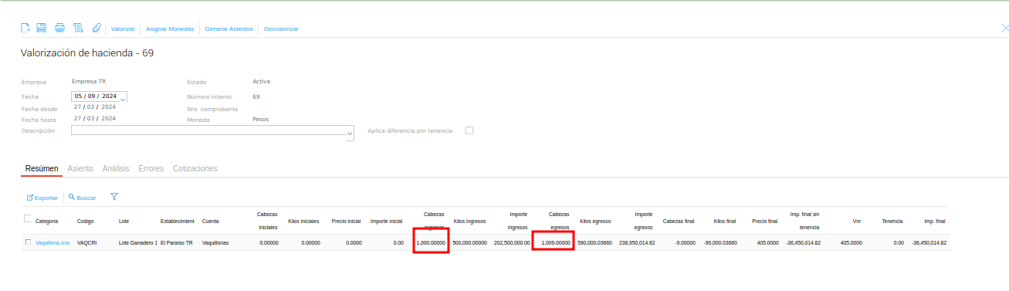Open the Cotizaciones tab
The width and height of the screenshot is (1009, 291).
coord(195,168)
